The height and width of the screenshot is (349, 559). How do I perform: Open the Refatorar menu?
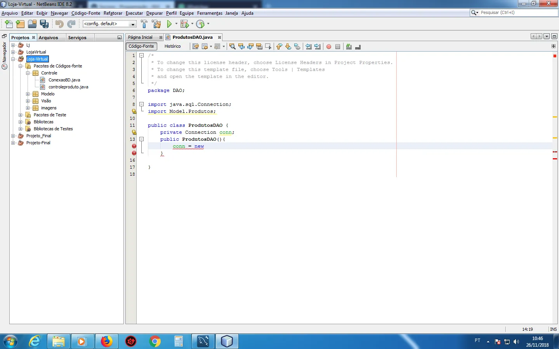click(113, 13)
